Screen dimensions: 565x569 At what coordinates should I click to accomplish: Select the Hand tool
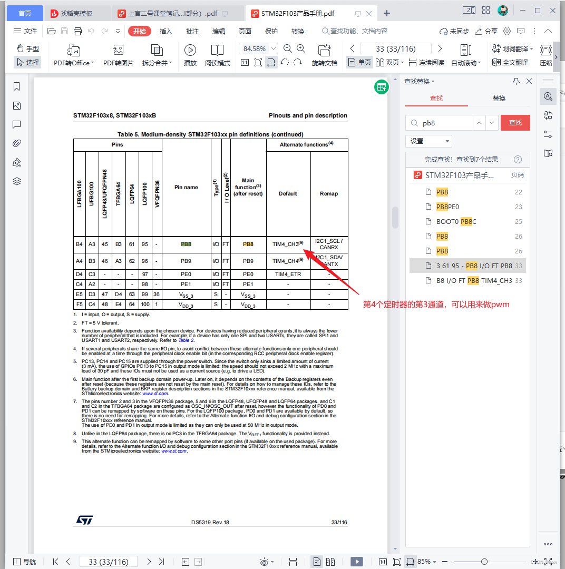pos(28,48)
